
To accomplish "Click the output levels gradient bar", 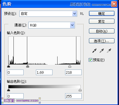I will pos(44,87).
